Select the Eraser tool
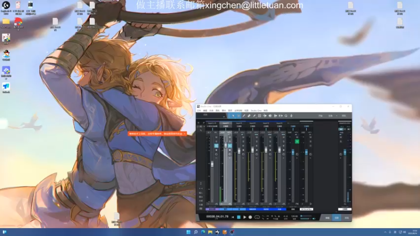The width and height of the screenshot is (420, 236). (249, 115)
